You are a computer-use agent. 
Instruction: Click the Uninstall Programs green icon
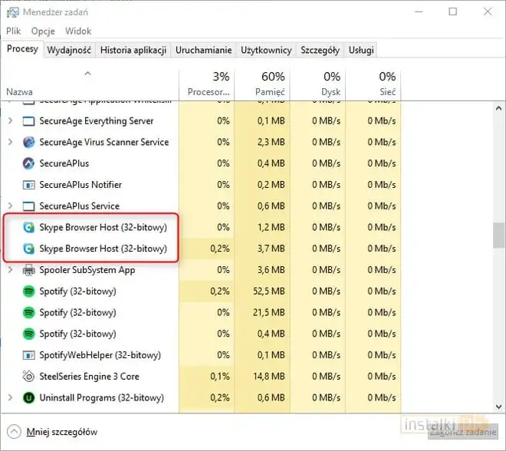click(x=29, y=398)
